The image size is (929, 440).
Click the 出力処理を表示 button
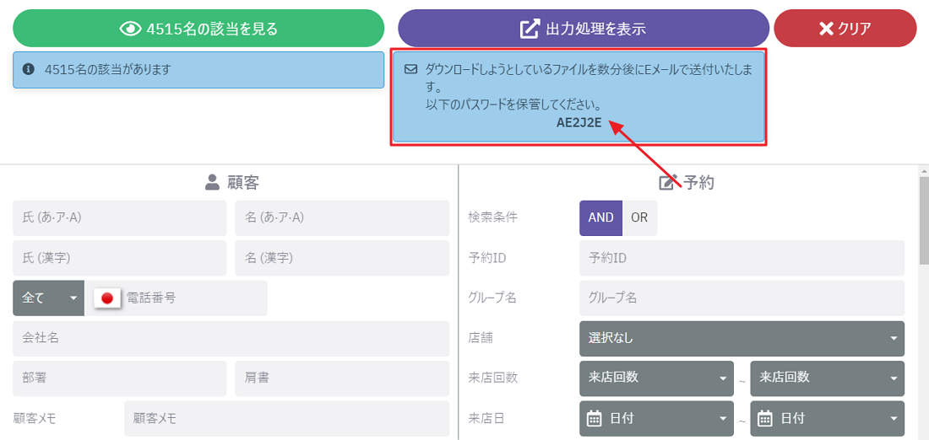(584, 29)
